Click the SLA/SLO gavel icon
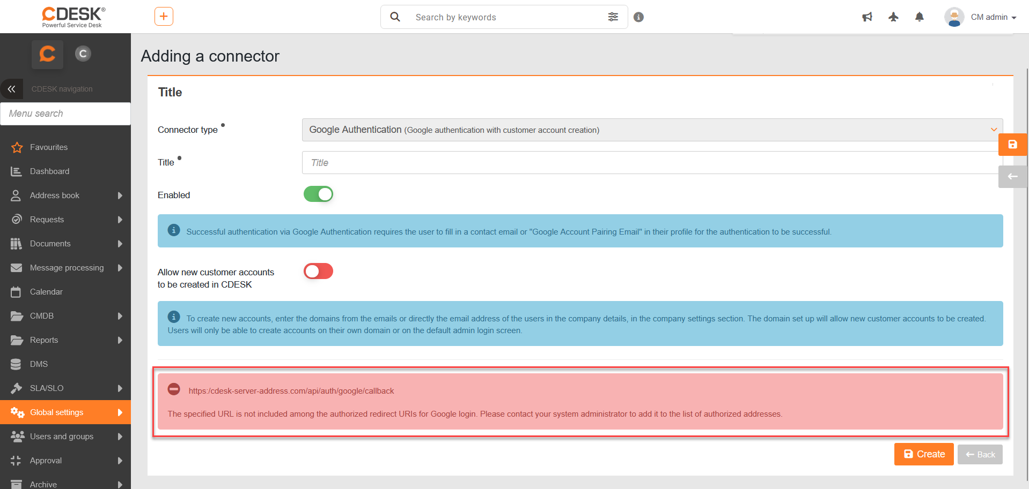1029x489 pixels. [17, 388]
